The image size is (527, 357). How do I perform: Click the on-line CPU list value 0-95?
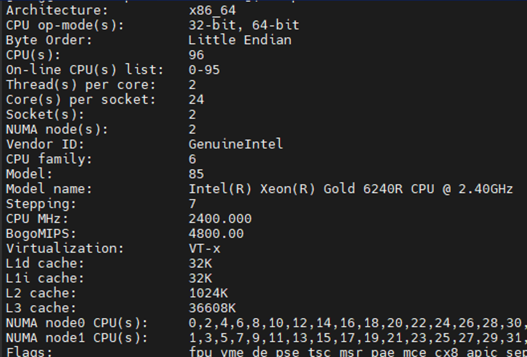pos(204,70)
